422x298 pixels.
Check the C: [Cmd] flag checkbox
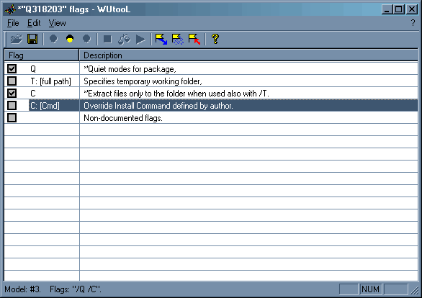click(12, 105)
